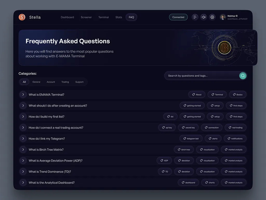
Task: Click the filter lines icon next to Connected
Action: click(195, 17)
